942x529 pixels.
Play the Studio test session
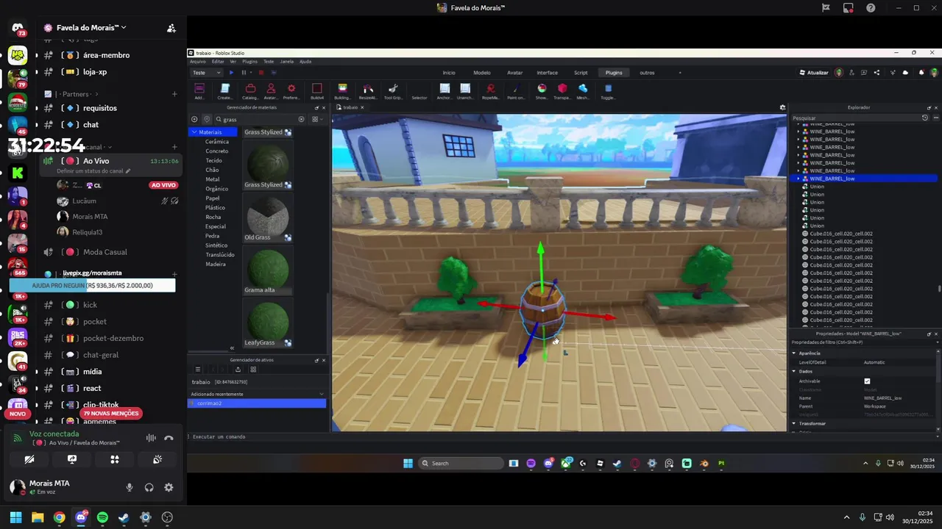point(231,73)
